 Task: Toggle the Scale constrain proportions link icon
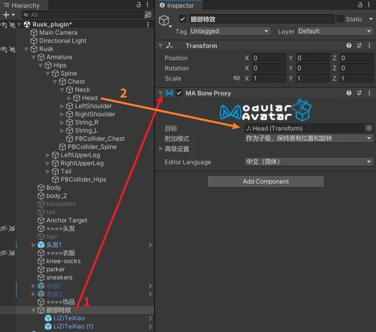click(x=236, y=79)
